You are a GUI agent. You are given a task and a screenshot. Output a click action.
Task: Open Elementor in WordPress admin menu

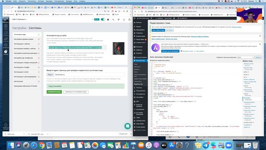point(139,47)
